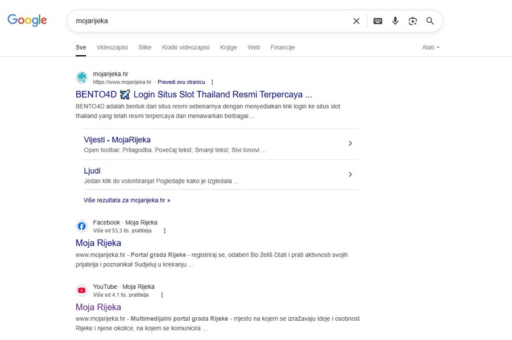Expand the Ljudi sitelink chevron
The image size is (512, 340).
pyautogui.click(x=350, y=174)
